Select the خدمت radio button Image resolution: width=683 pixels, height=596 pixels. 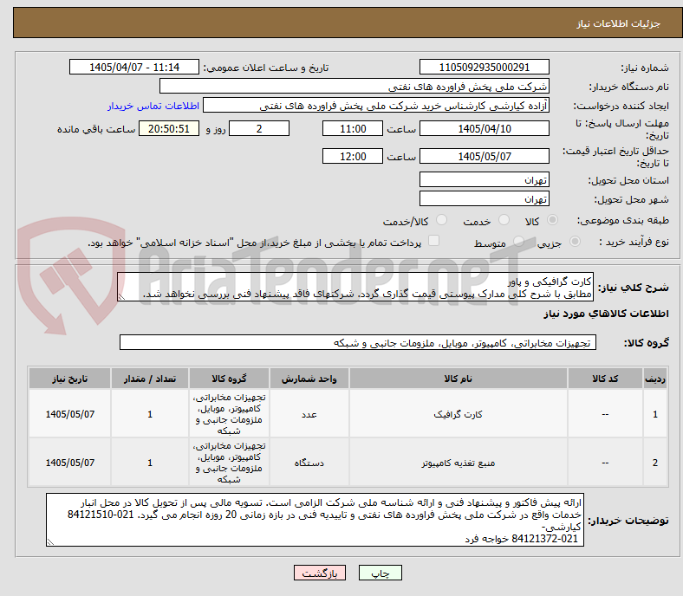[504, 220]
